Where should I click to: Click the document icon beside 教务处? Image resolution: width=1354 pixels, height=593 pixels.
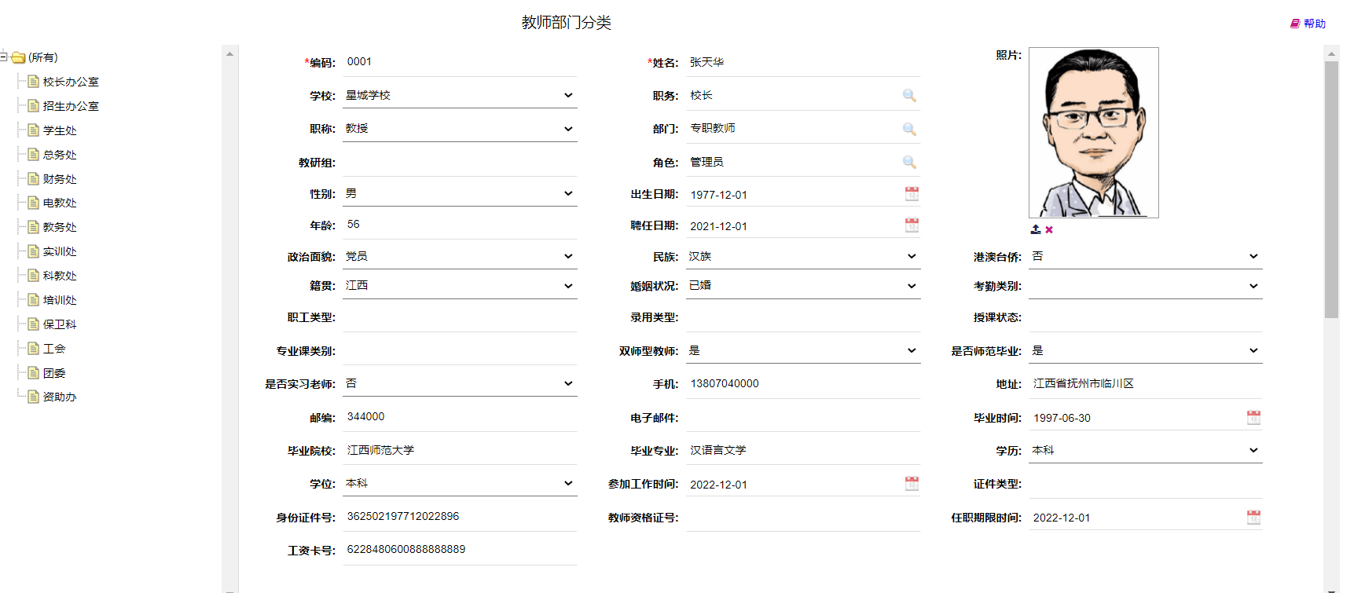coord(33,226)
